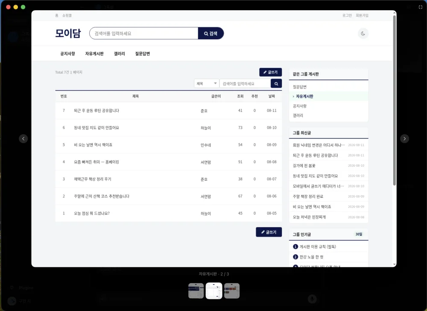Open 자유게시판 in the main navigation bar
Image resolution: width=427 pixels, height=311 pixels.
pos(94,54)
